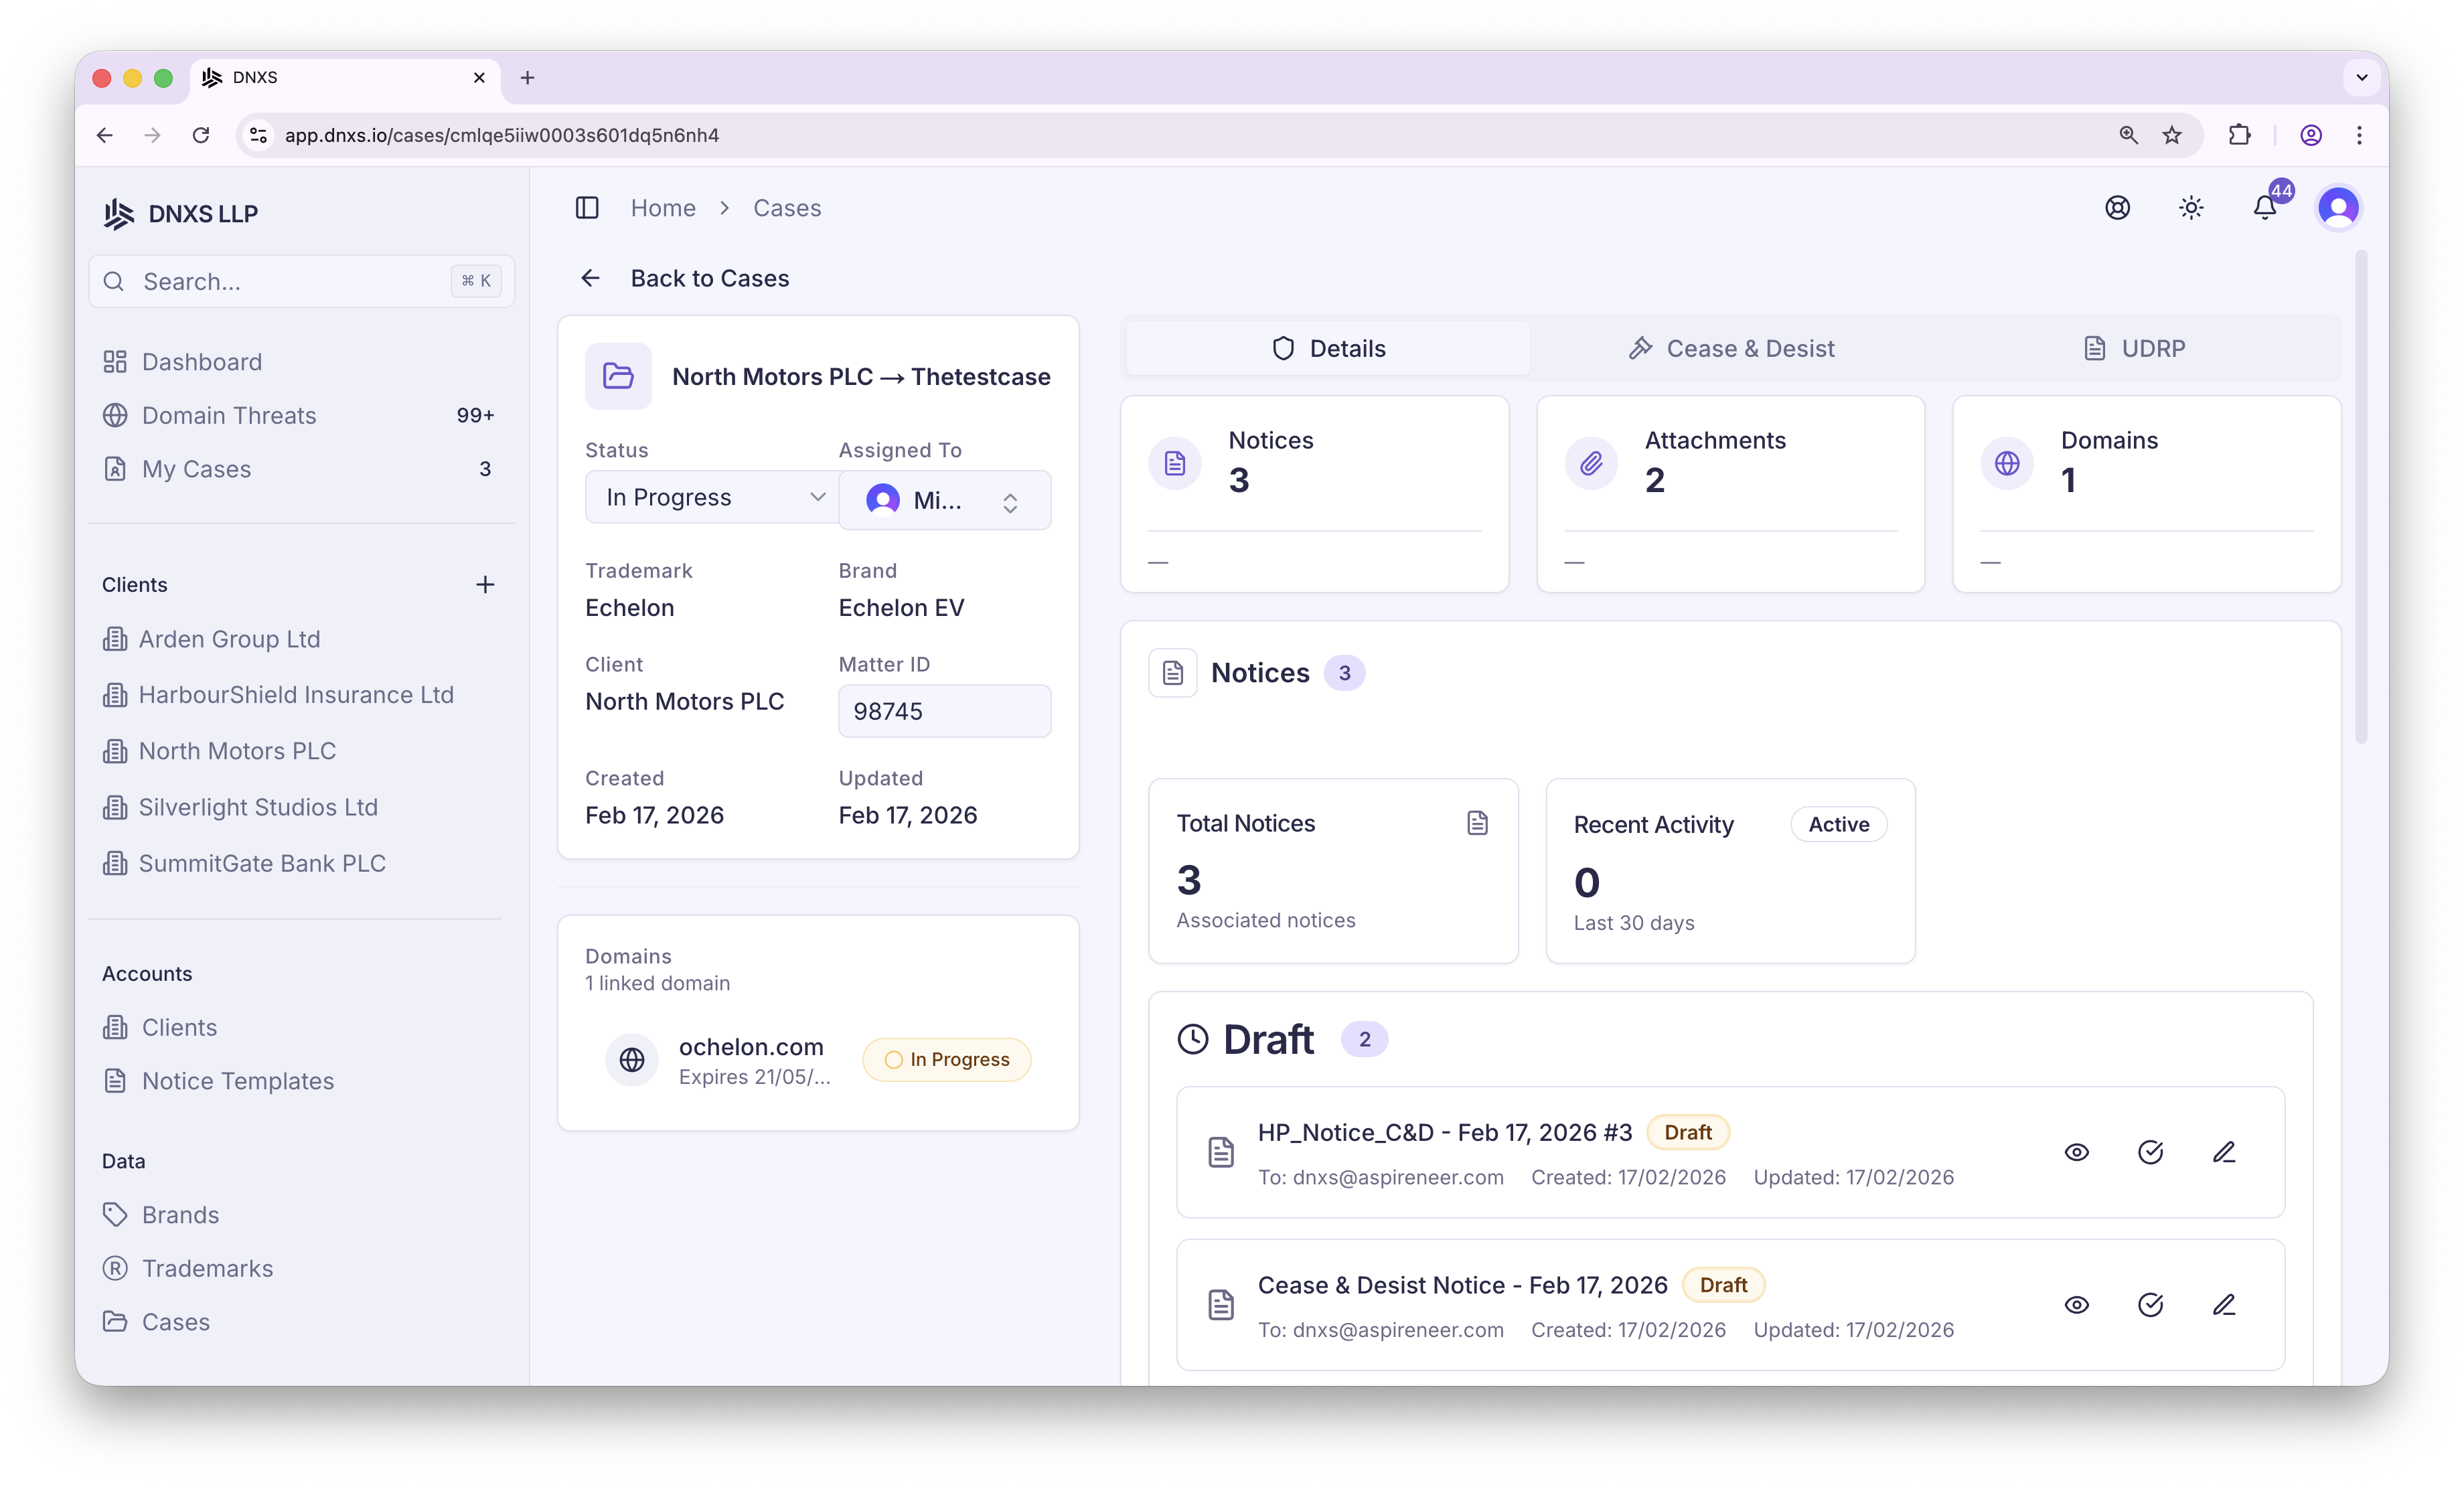Viewport: 2464px width, 1485px height.
Task: Open the In Progress status dropdown
Action: [712, 497]
